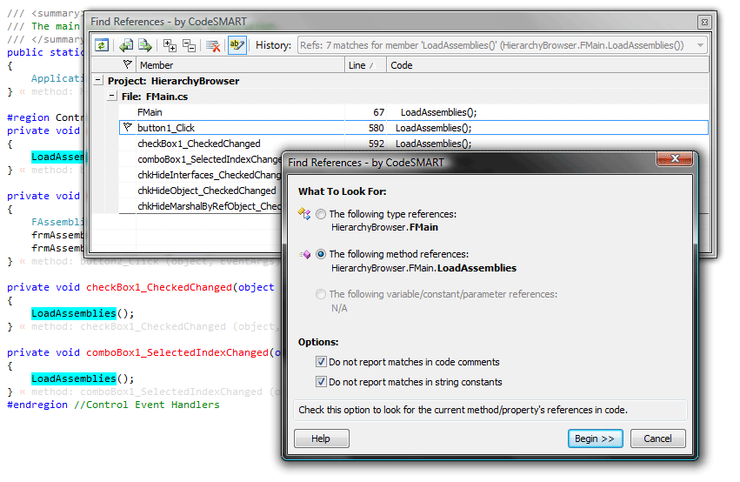Image resolution: width=740 pixels, height=482 pixels.
Task: Select the checkBox1_CheckedChanged result row
Action: point(414,144)
